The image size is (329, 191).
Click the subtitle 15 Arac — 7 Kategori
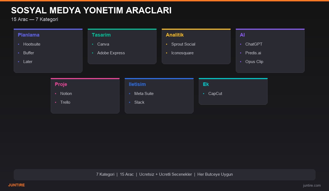(35, 19)
